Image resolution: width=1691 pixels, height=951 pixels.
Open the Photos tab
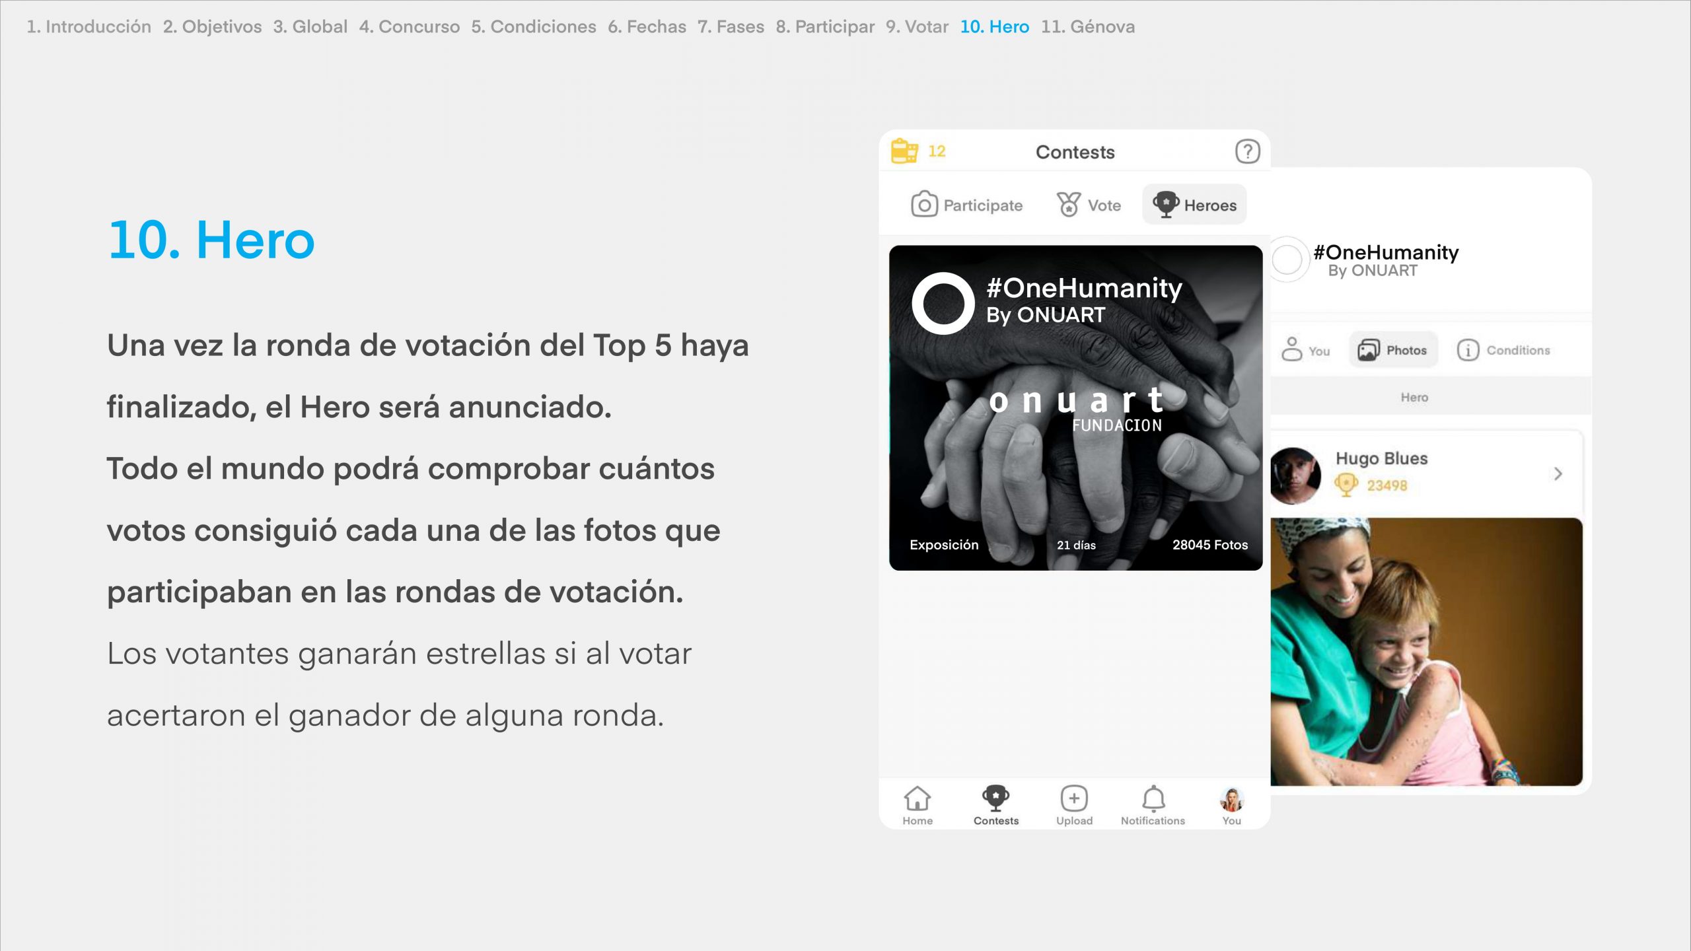(1392, 350)
